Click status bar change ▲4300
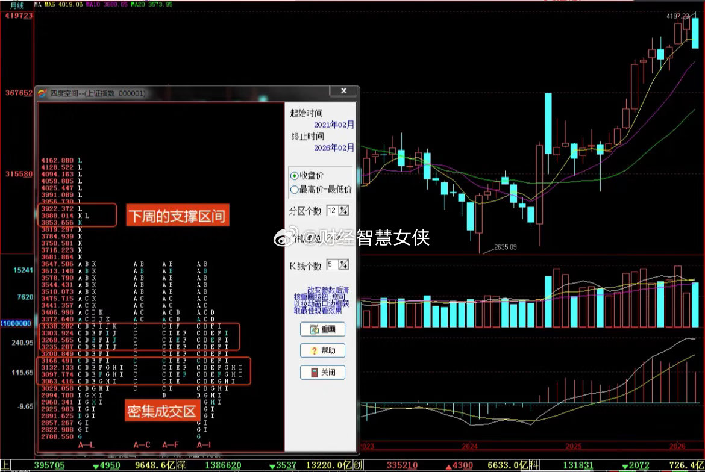705x472 pixels. tap(459, 465)
